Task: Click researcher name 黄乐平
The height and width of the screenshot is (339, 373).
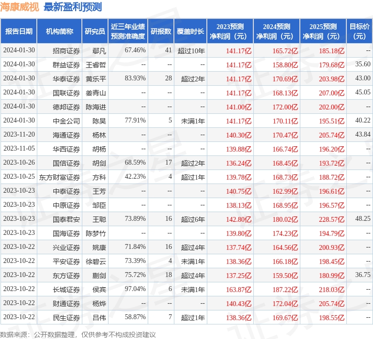Action: pyautogui.click(x=96, y=79)
